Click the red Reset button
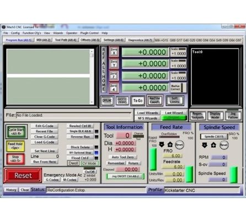The width and height of the screenshot is (246, 220). pyautogui.click(x=23, y=175)
